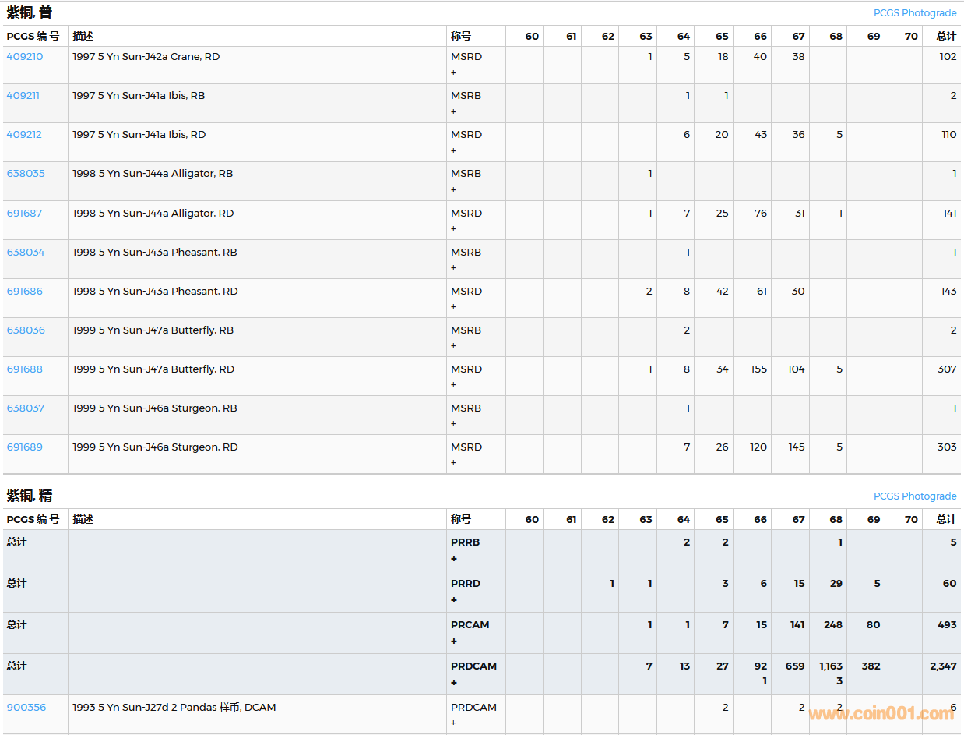Open PCGS Photograde link in 紫铜, 精 section
Viewport: 964px width, 735px height.
pyautogui.click(x=915, y=496)
